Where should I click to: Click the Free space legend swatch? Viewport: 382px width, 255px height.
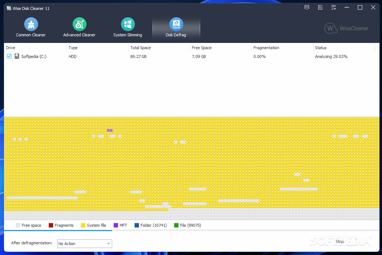click(x=18, y=225)
